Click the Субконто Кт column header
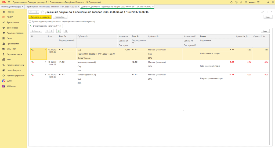 coord(165,36)
